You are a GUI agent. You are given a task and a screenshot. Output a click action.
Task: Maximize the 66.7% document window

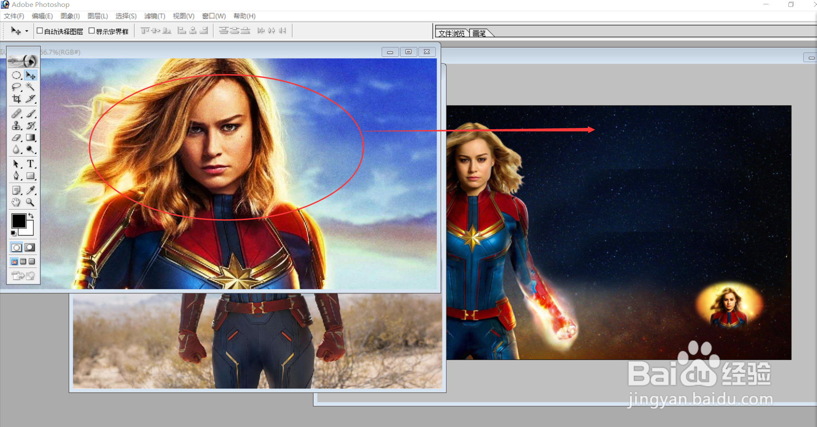pos(408,52)
